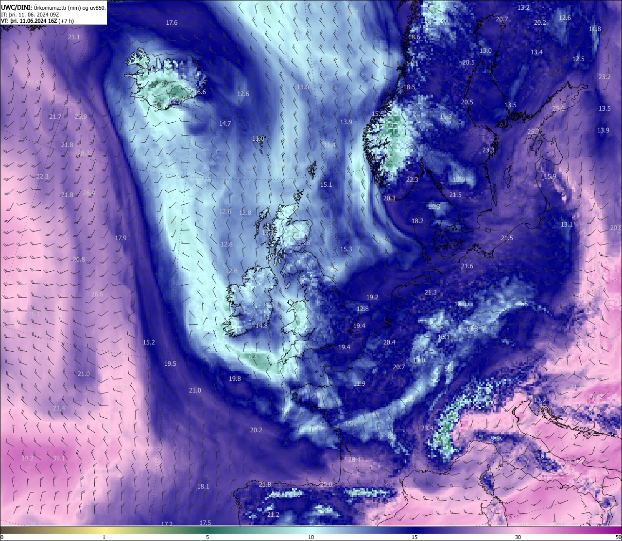Click the 18.5 value label
The width and height of the screenshot is (622, 541).
click(409, 87)
